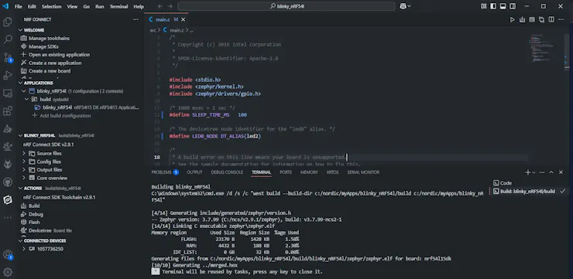
Task: Close the main.c editor tab
Action: (x=183, y=19)
